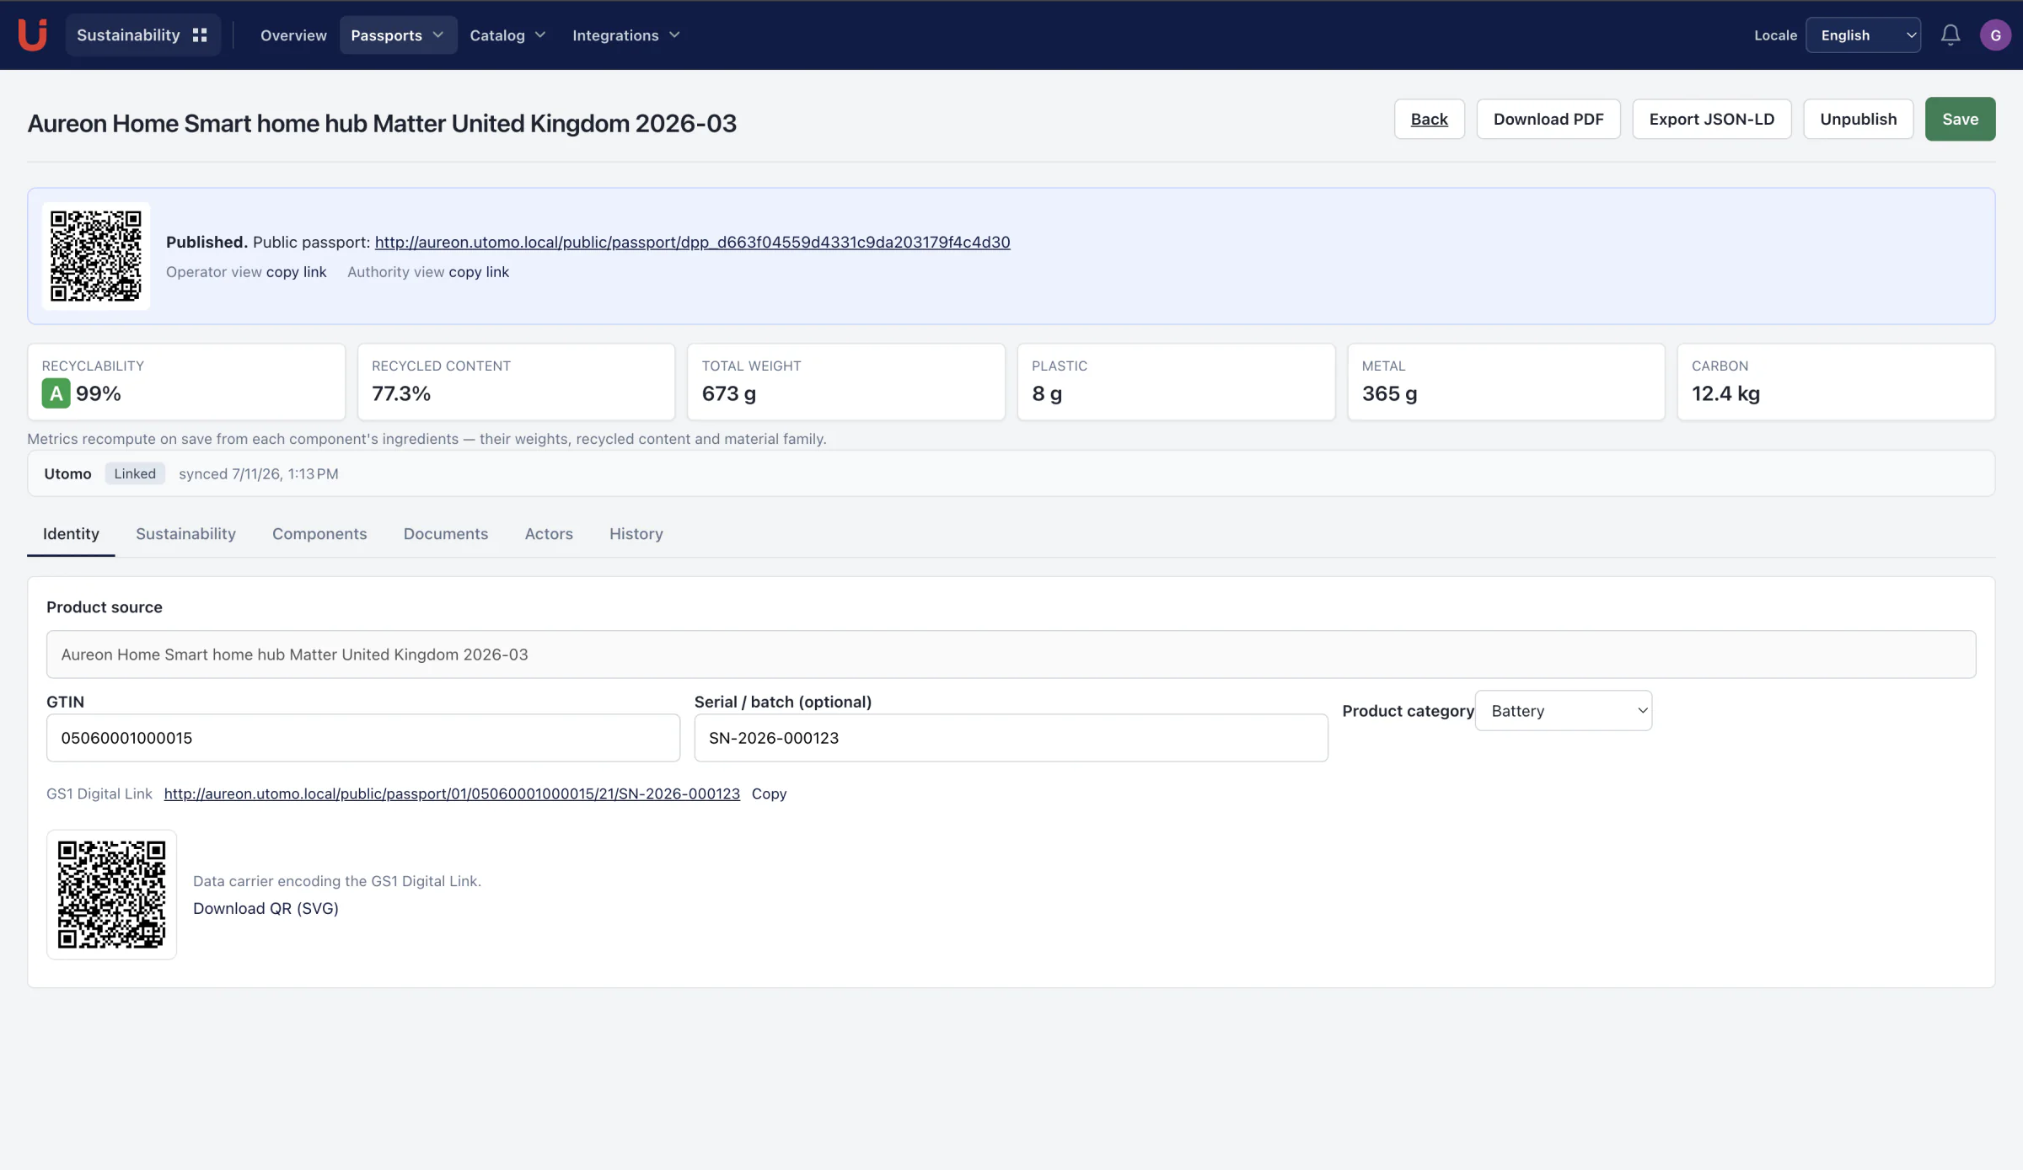Click the green Save button

coord(1961,119)
